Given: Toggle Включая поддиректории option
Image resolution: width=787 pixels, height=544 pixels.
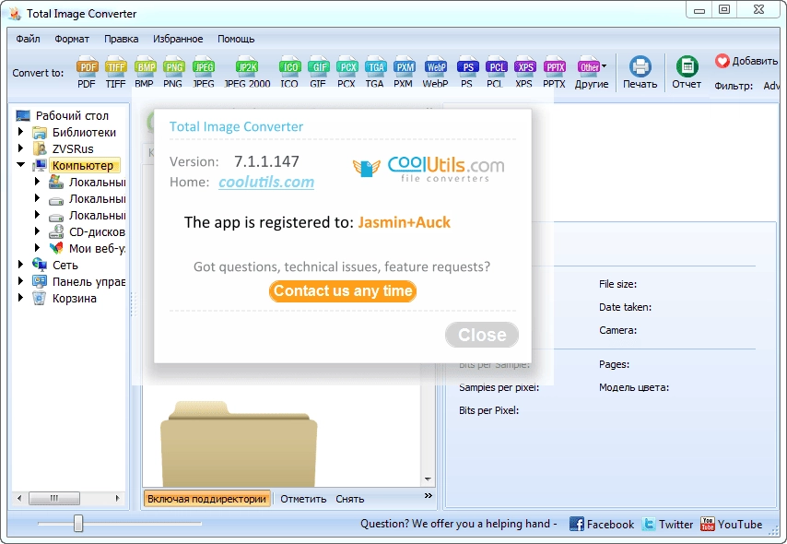Looking at the screenshot, I should coord(206,499).
